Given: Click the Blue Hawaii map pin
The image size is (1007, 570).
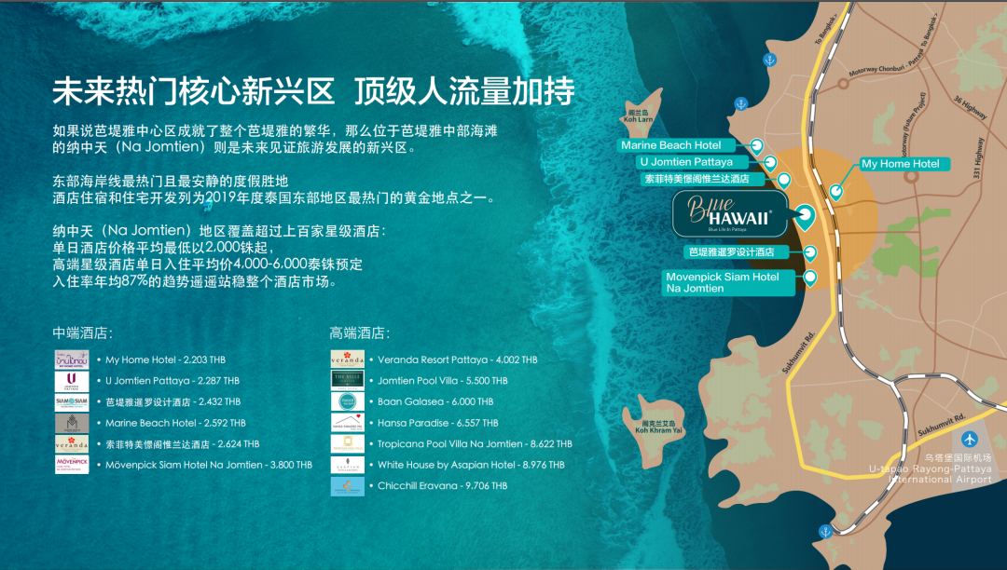Looking at the screenshot, I should [x=805, y=216].
